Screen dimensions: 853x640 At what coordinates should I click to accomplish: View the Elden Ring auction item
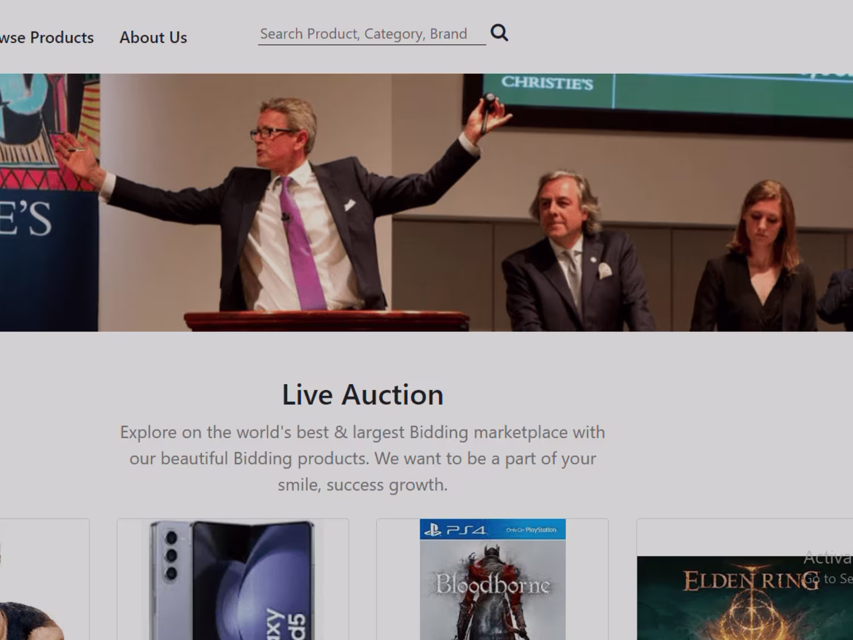coord(745,580)
